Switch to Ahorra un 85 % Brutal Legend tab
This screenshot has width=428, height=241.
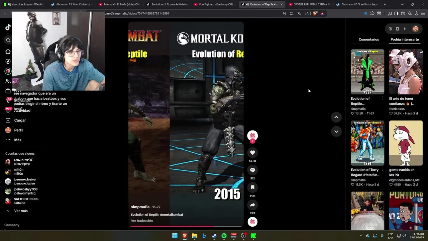[x=356, y=4]
